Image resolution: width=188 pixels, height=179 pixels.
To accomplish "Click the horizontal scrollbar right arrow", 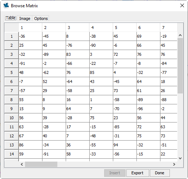I will (174, 164).
